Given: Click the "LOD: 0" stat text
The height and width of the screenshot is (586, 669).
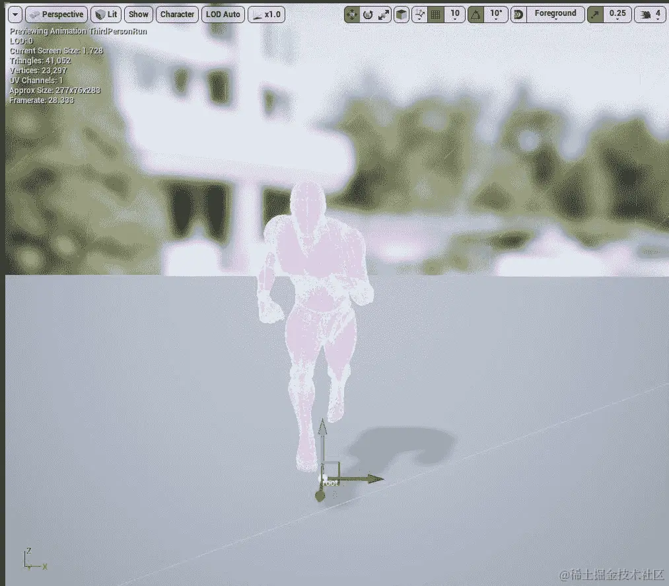Looking at the screenshot, I should pos(21,41).
